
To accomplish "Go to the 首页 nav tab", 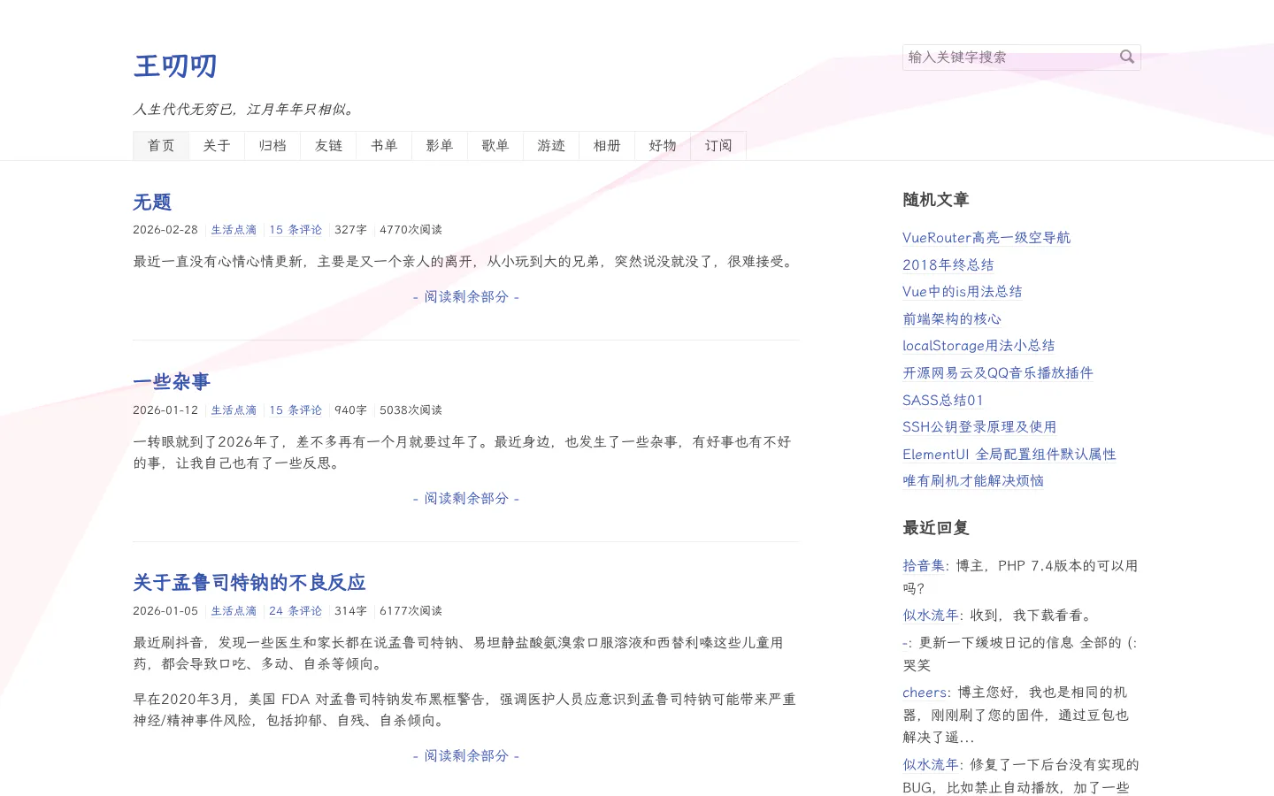I will pyautogui.click(x=161, y=146).
